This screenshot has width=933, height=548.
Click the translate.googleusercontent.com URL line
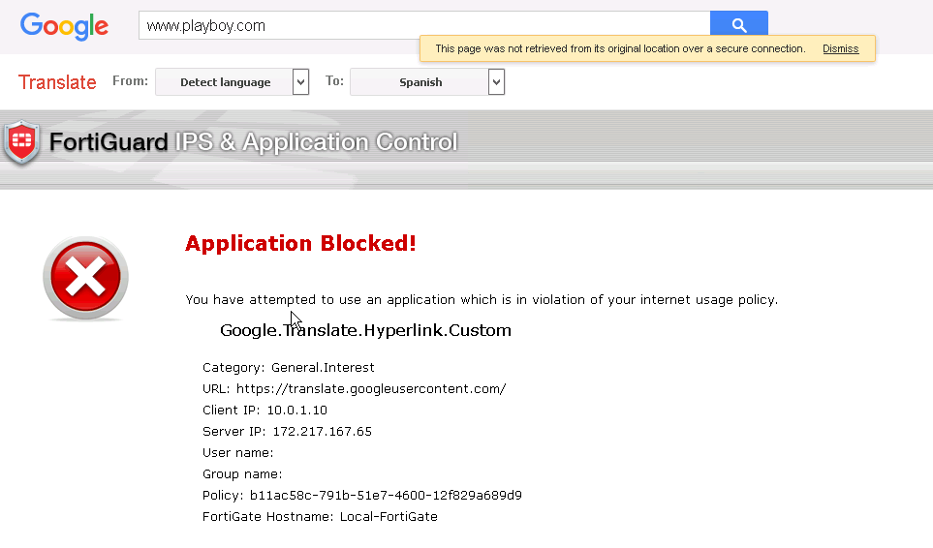click(x=354, y=388)
